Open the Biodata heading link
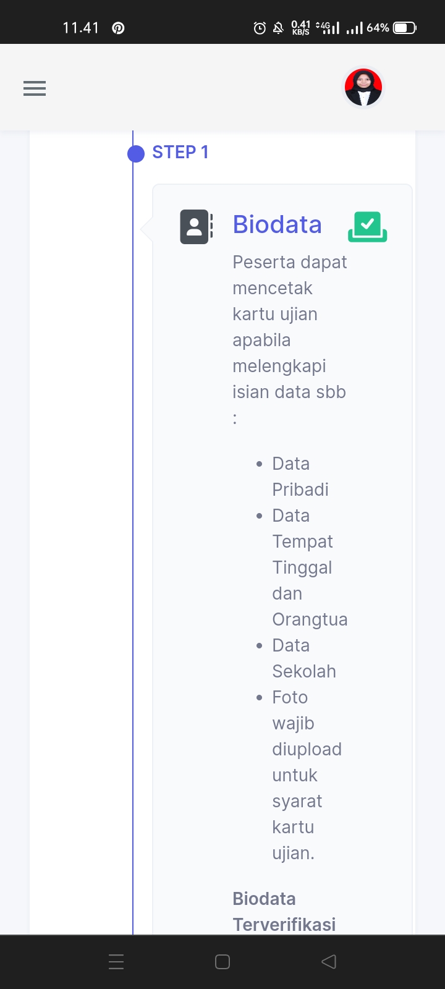This screenshot has width=445, height=989. pos(277,224)
